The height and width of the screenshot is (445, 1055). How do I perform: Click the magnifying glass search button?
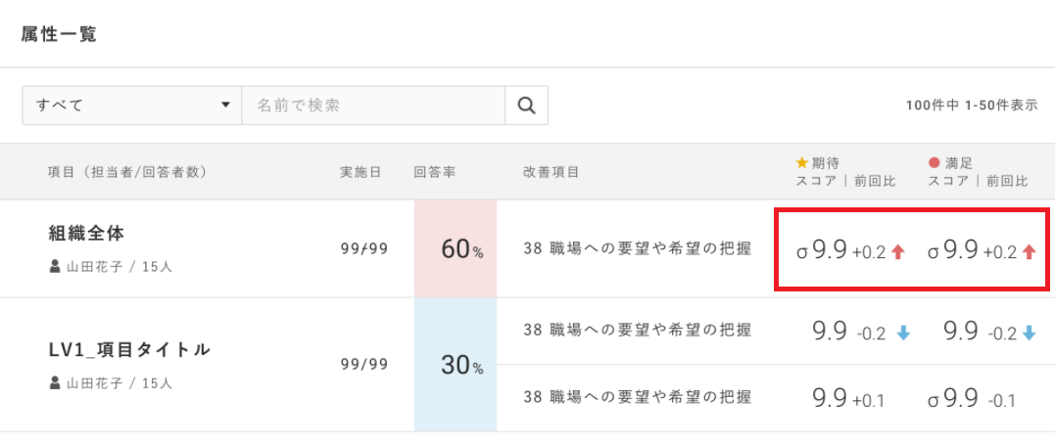click(x=526, y=106)
